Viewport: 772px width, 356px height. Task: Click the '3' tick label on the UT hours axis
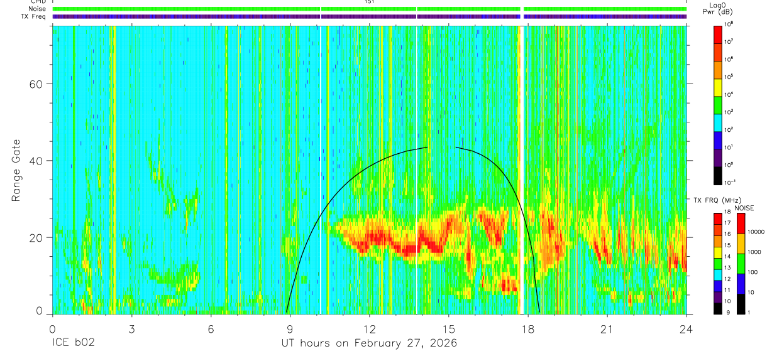tap(131, 329)
